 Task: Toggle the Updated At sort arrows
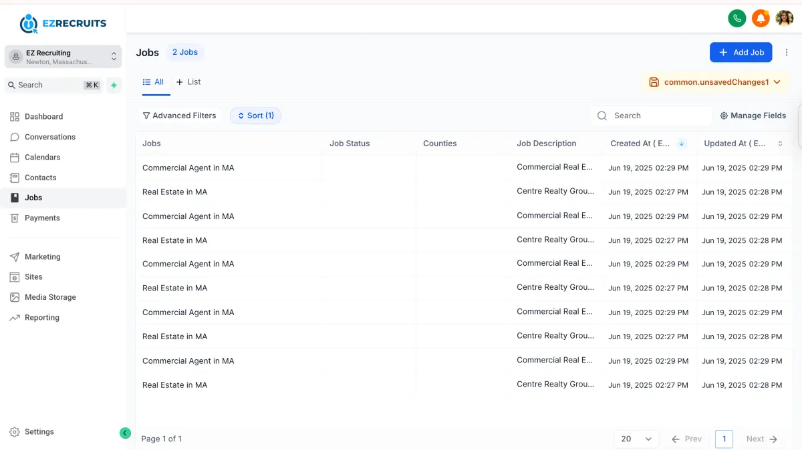point(780,144)
